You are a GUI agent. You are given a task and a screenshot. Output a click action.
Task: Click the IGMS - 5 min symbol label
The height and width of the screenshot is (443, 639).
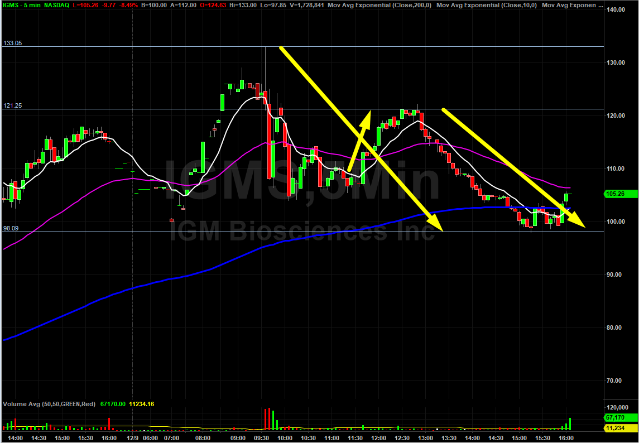pyautogui.click(x=25, y=5)
